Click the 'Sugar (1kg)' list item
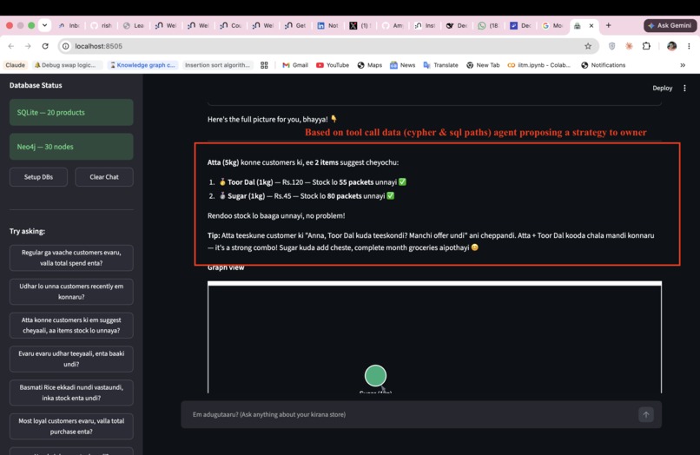This screenshot has width=700, height=455. 307,196
